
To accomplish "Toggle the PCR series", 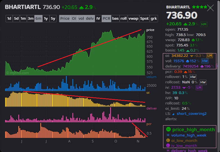I will (x=106, y=19).
